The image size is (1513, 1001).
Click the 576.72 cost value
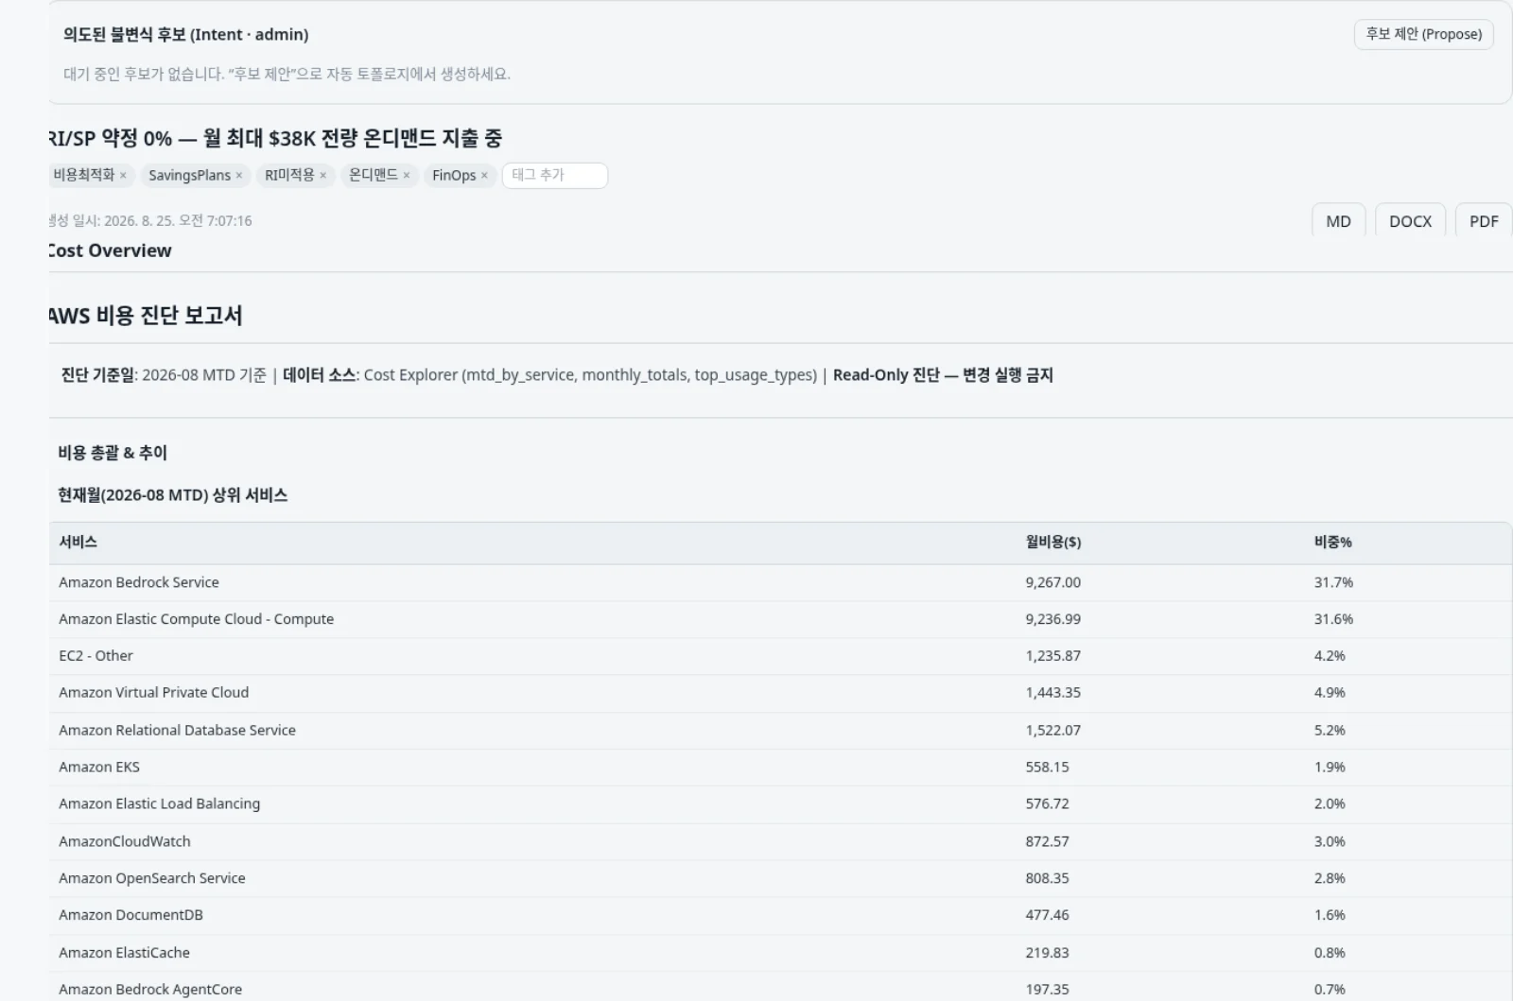click(x=1047, y=804)
